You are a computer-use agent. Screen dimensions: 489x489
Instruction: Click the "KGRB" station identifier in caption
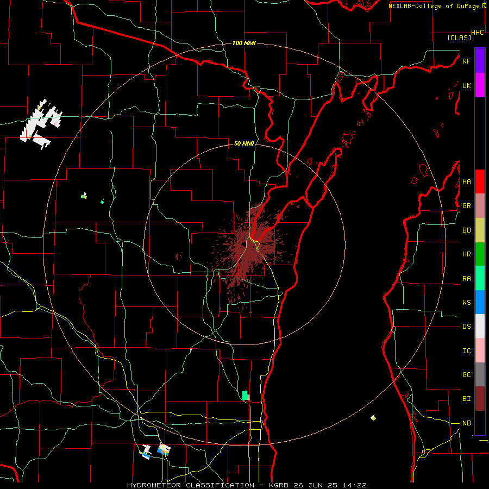pyautogui.click(x=279, y=485)
